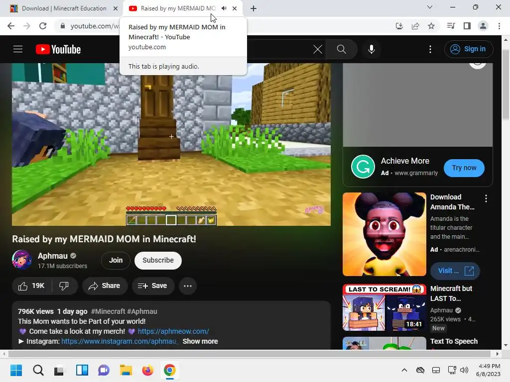510x382 pixels.
Task: Subscribe to Aphmau channel
Action: 158,260
